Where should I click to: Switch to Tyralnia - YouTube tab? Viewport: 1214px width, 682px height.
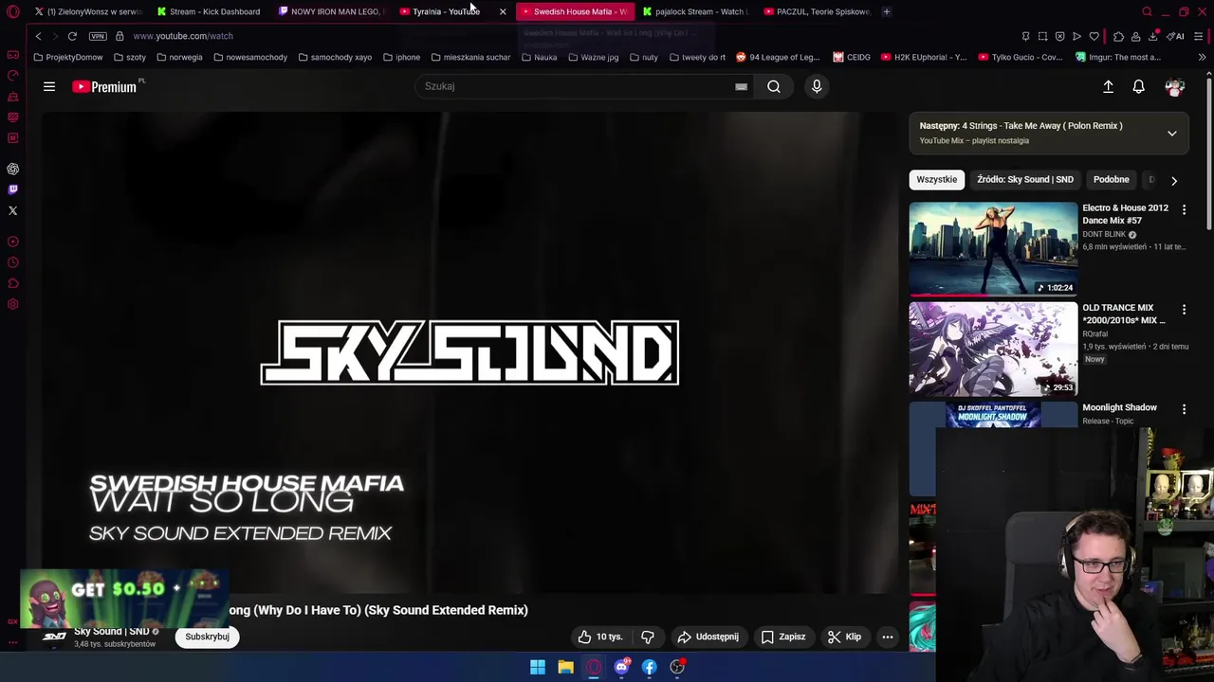[x=445, y=11]
